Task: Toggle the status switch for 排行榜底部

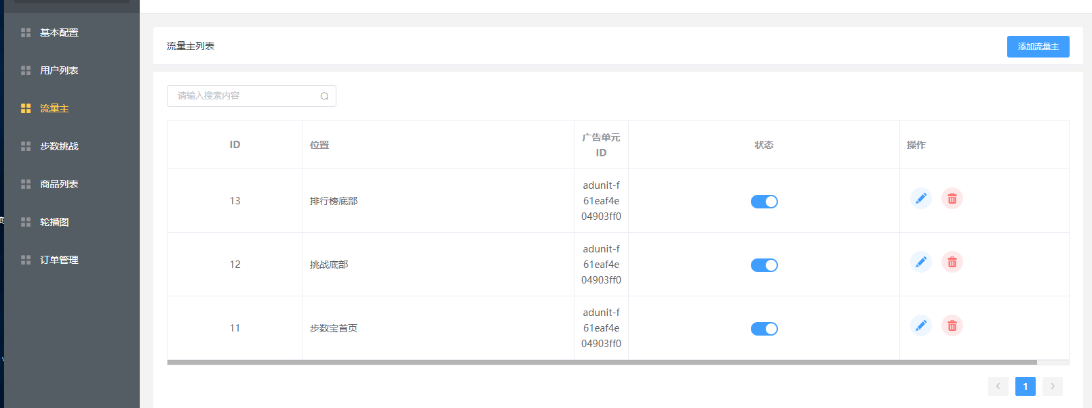Action: click(764, 202)
